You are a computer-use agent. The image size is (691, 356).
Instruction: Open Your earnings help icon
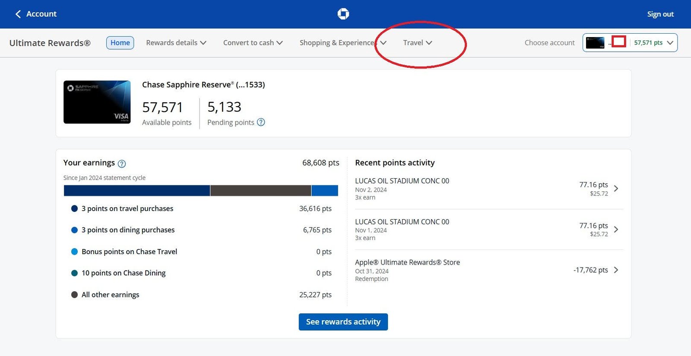122,164
